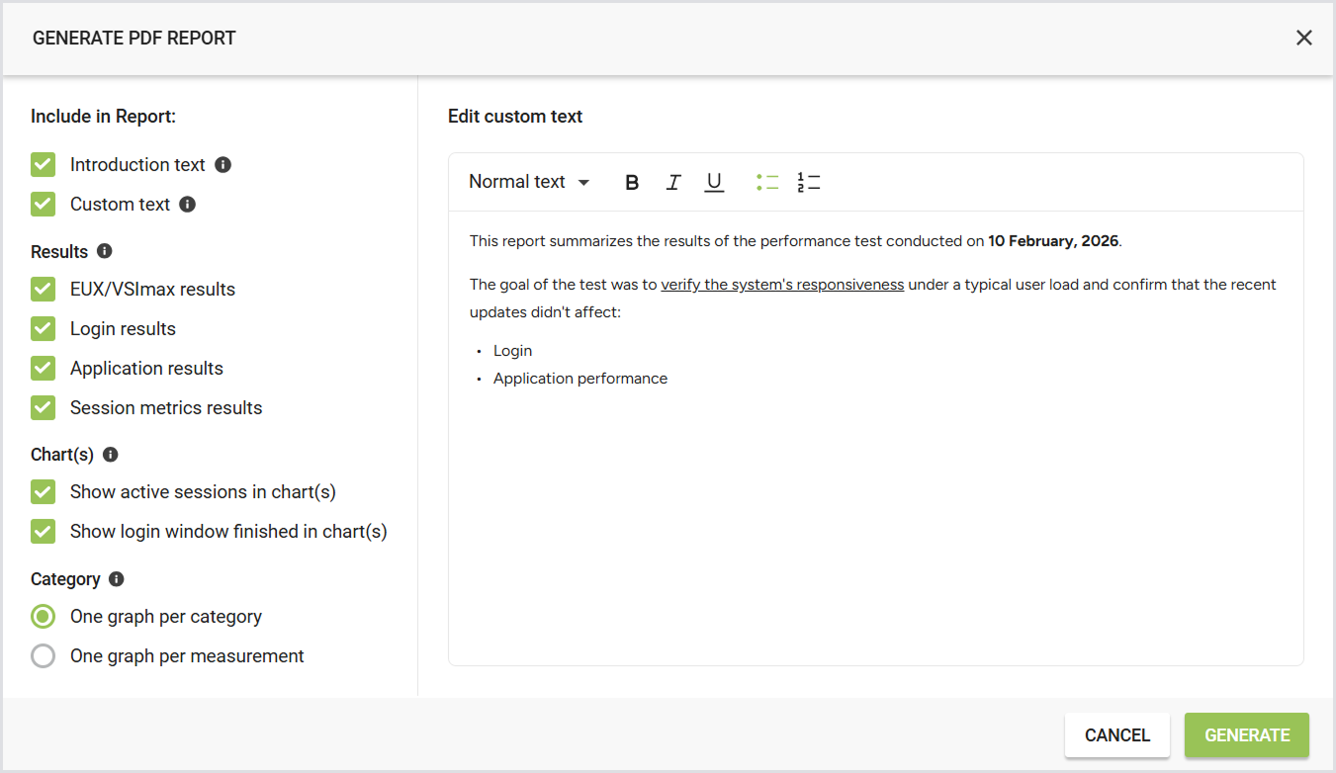
Task: Click info icon beside Introduction text
Action: (x=223, y=165)
